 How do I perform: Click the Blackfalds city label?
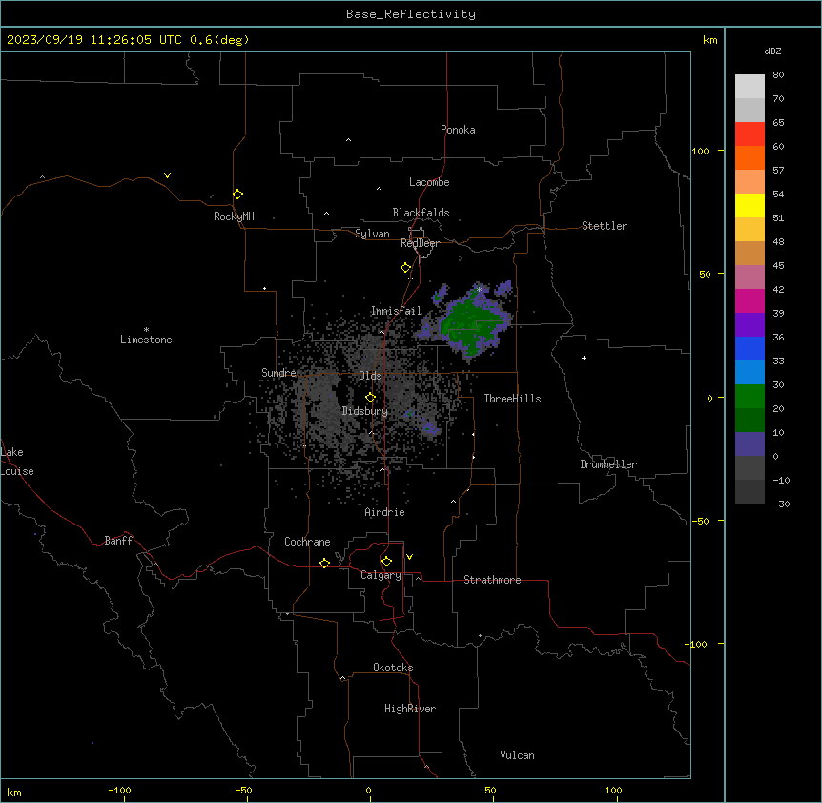click(x=421, y=213)
